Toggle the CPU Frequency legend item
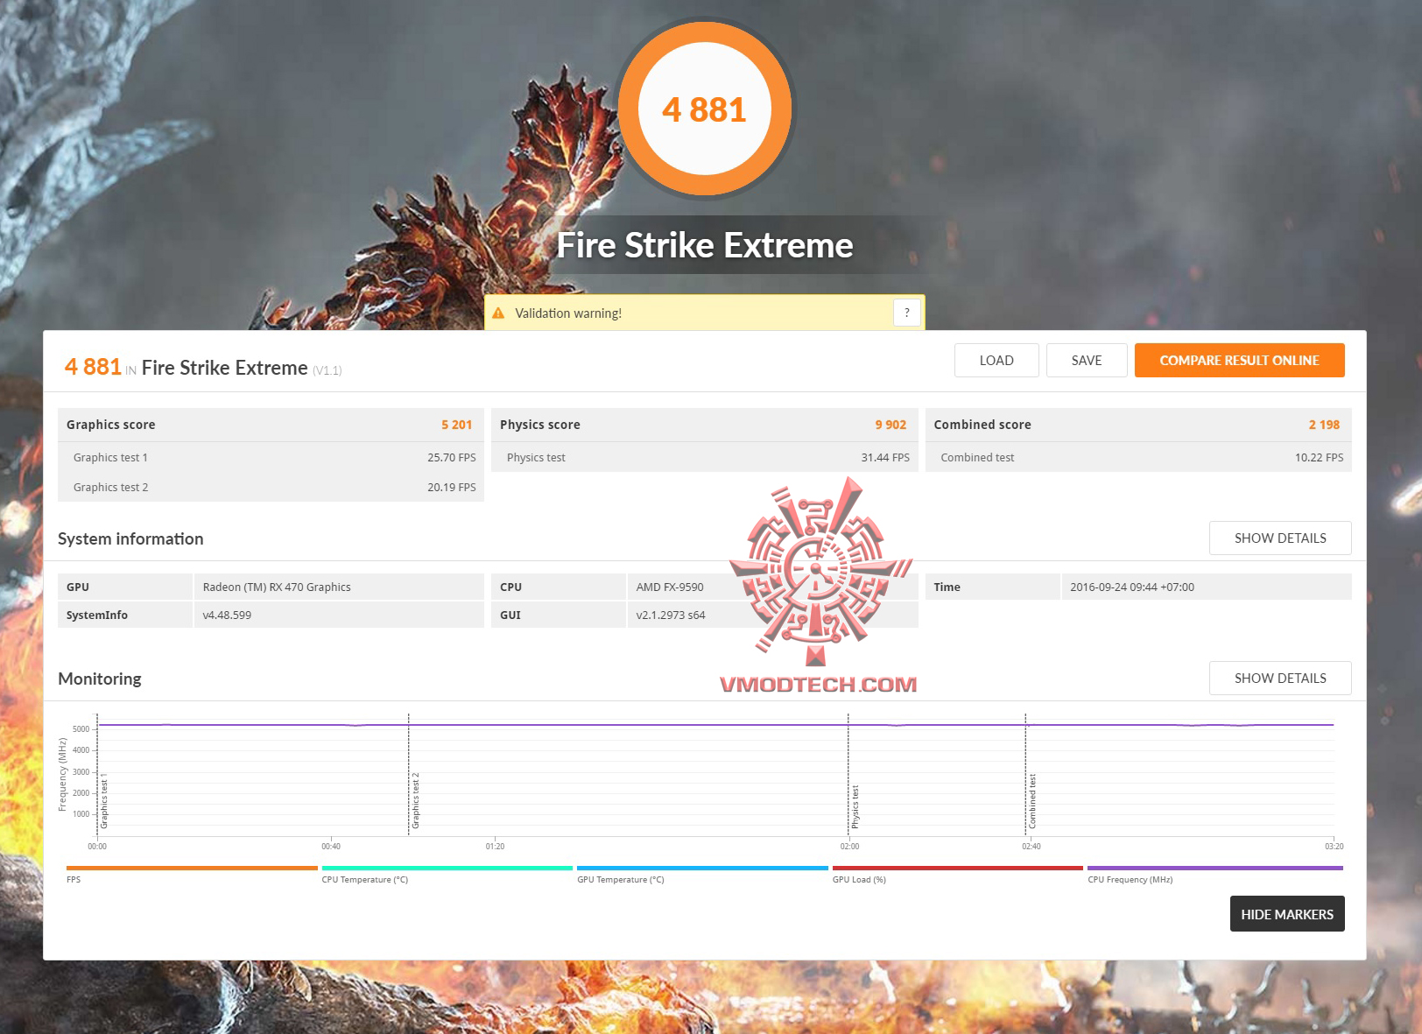This screenshot has height=1034, width=1422. point(1215,874)
